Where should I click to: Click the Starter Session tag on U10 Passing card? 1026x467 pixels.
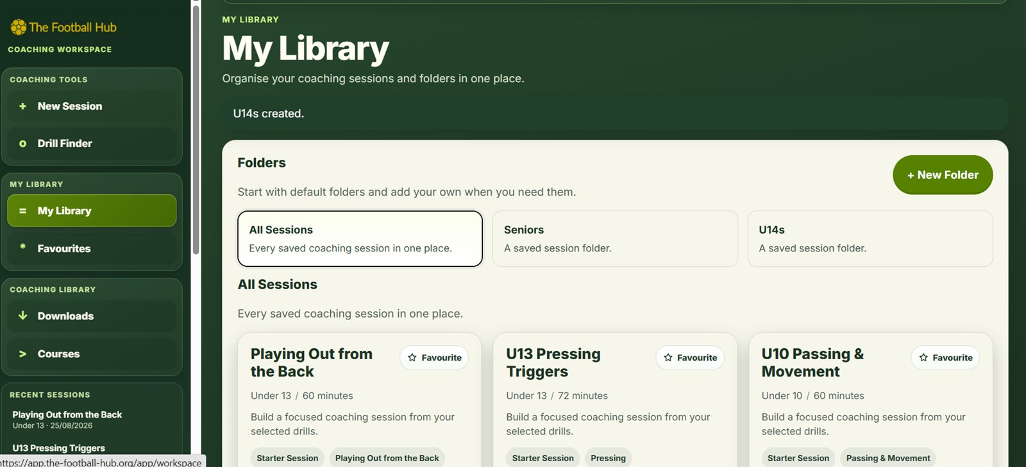pyautogui.click(x=798, y=457)
